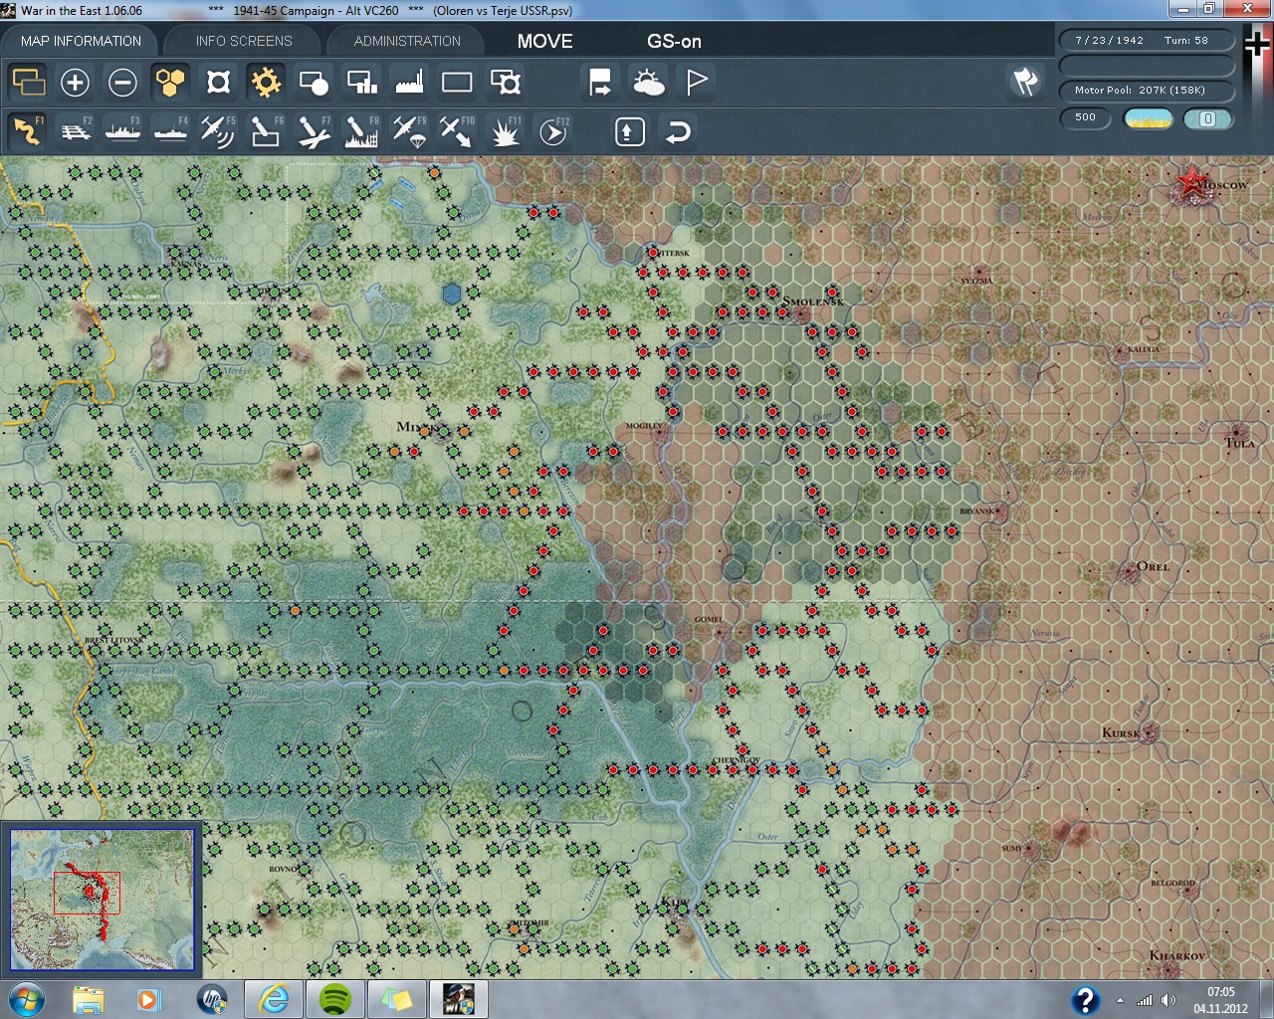Launch Internet Explorer from taskbar

pyautogui.click(x=274, y=999)
